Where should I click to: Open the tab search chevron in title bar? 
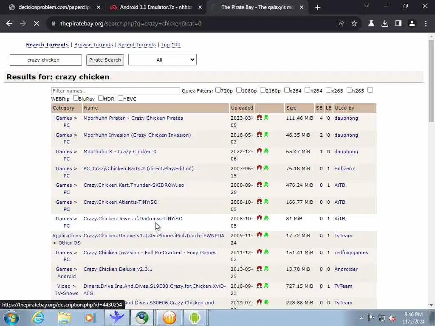pyautogui.click(x=367, y=6)
